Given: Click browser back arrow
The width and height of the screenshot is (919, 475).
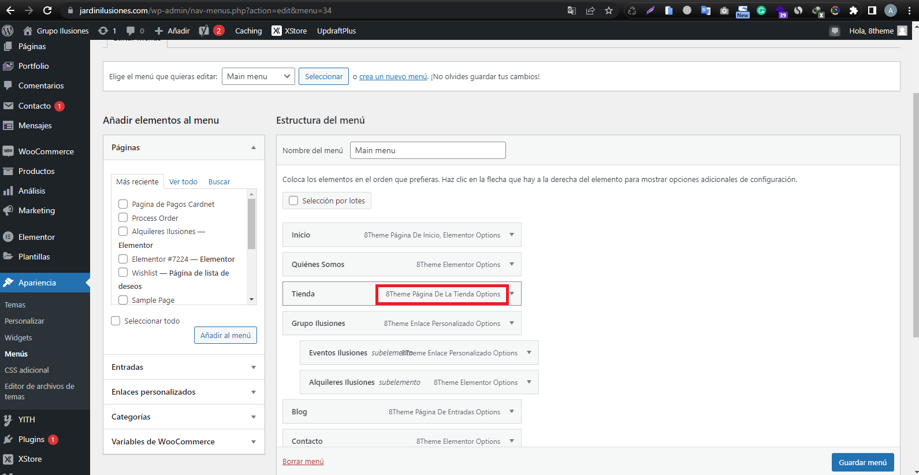Looking at the screenshot, I should coord(10,10).
